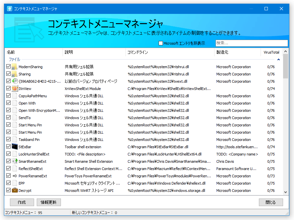The height and width of the screenshot is (220, 294).
Task: Click the 情報更新 button
Action: pyautogui.click(x=49, y=202)
